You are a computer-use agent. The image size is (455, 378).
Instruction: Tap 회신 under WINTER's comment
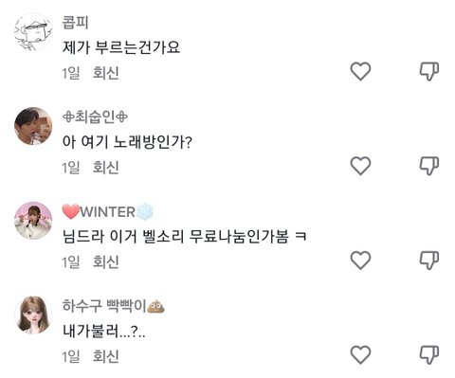click(x=106, y=261)
